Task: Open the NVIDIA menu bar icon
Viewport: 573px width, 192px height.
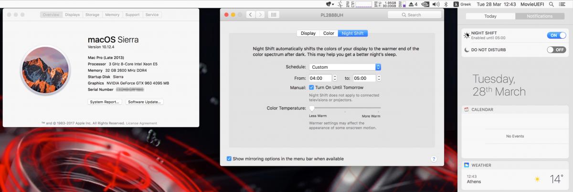Action: (x=424, y=4)
